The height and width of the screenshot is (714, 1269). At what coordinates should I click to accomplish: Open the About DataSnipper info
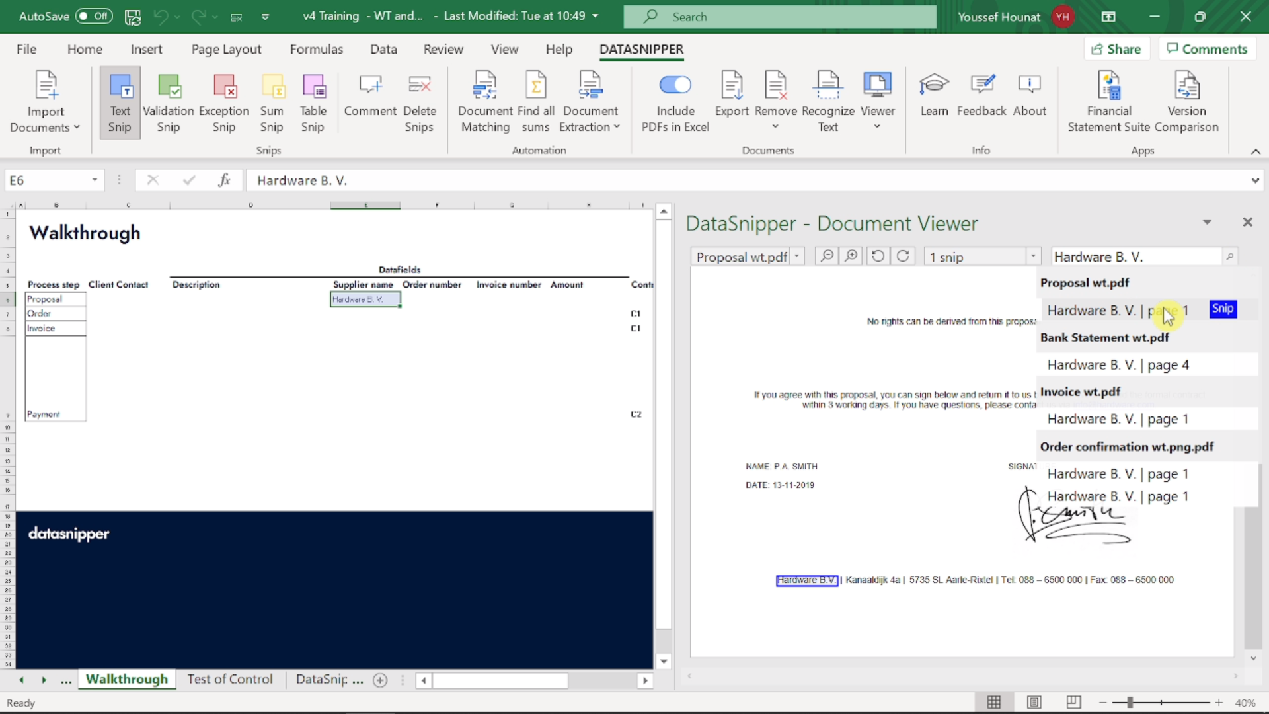click(1030, 95)
